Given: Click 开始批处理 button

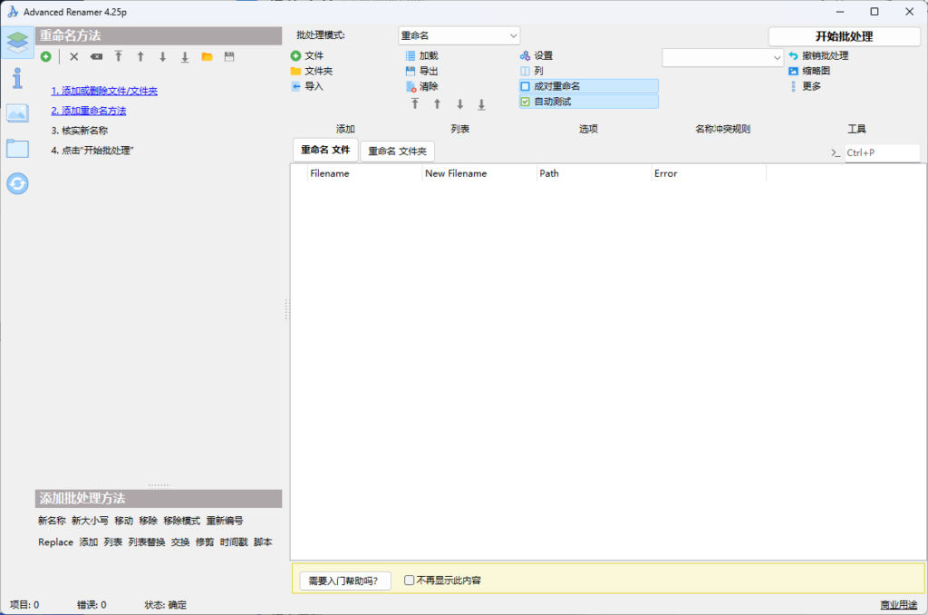Looking at the screenshot, I should pyautogui.click(x=844, y=36).
